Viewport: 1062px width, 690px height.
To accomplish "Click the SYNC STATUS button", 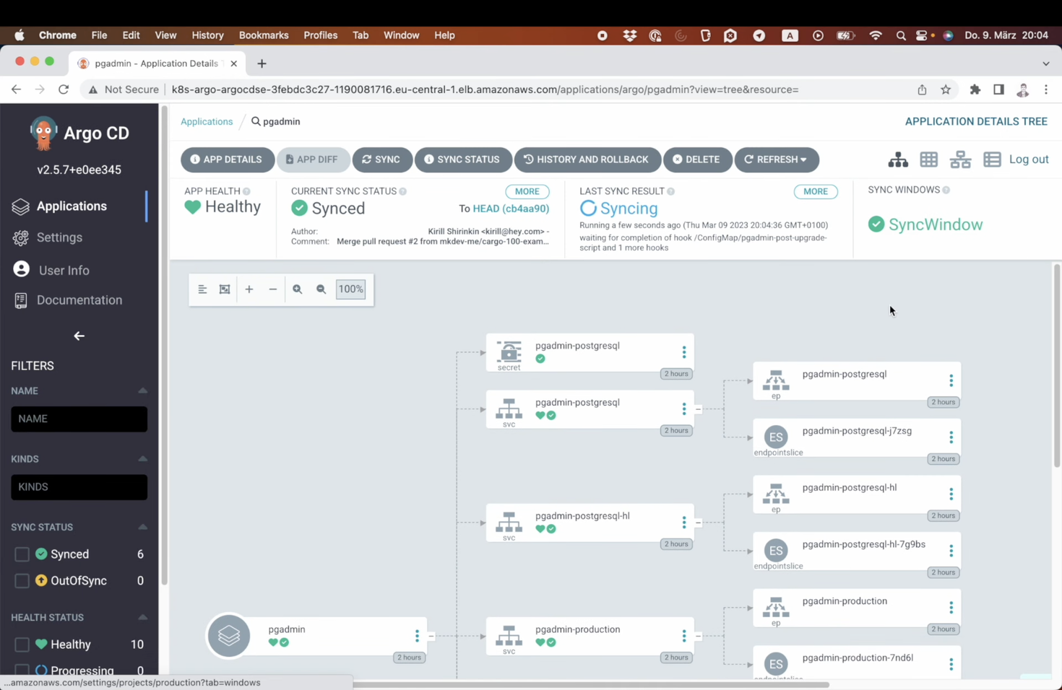I will coord(463,160).
